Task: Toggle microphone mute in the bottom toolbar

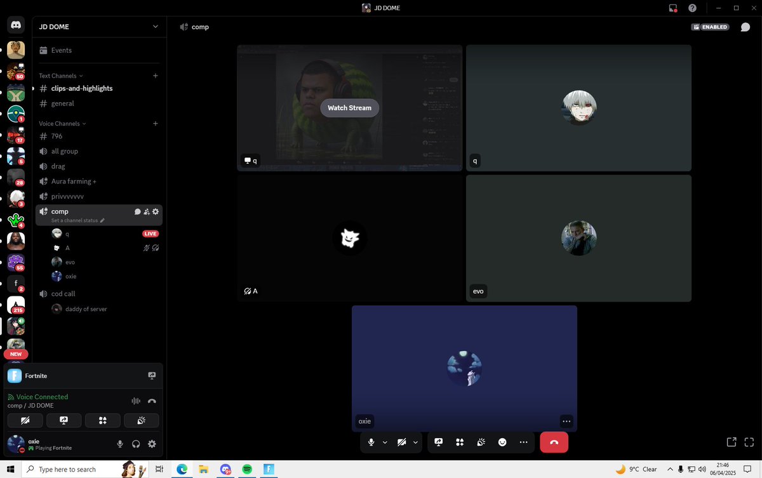Action: point(371,442)
